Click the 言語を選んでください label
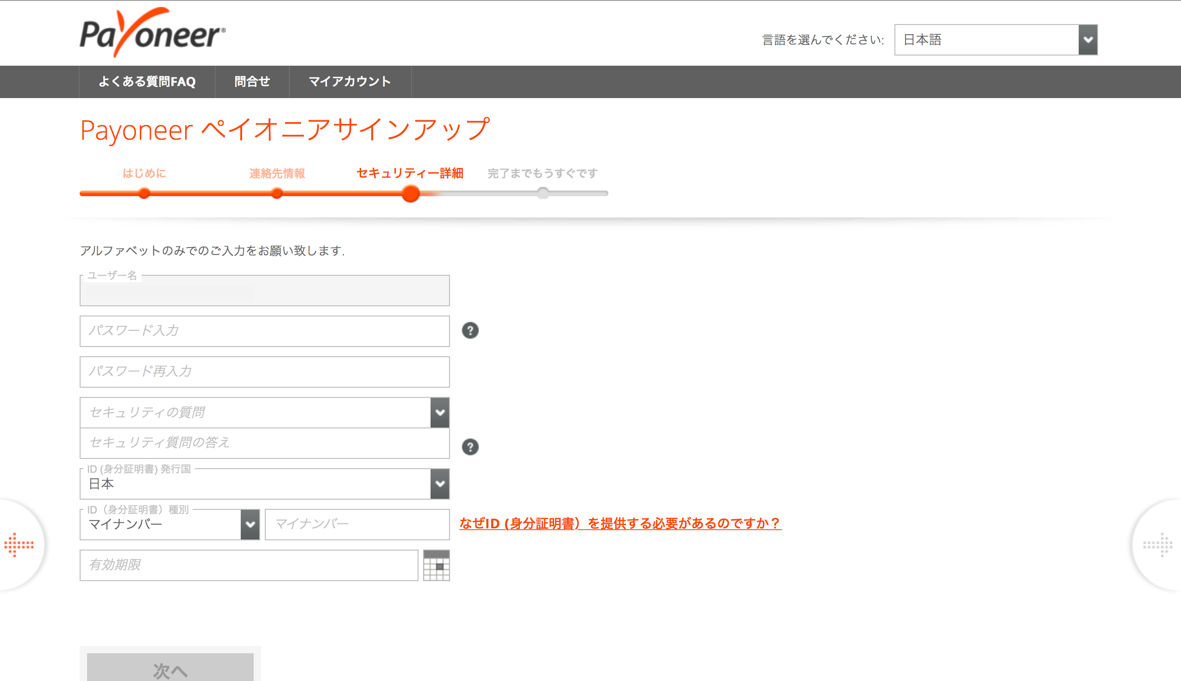The image size is (1181, 681). coord(823,40)
